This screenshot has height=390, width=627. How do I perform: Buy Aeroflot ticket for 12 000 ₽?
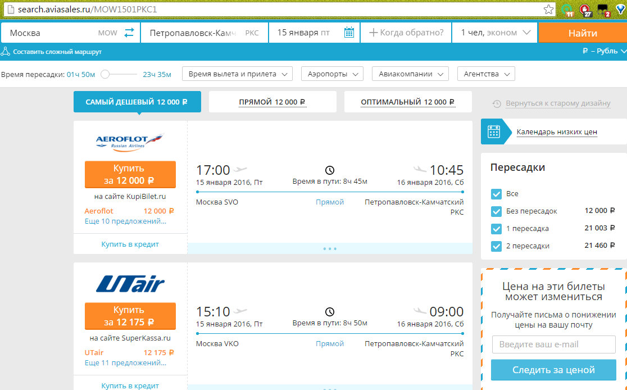[x=130, y=174]
